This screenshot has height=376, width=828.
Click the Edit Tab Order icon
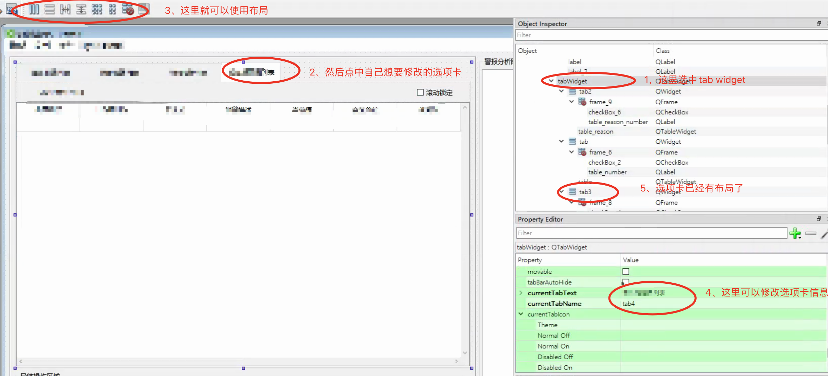pos(12,9)
